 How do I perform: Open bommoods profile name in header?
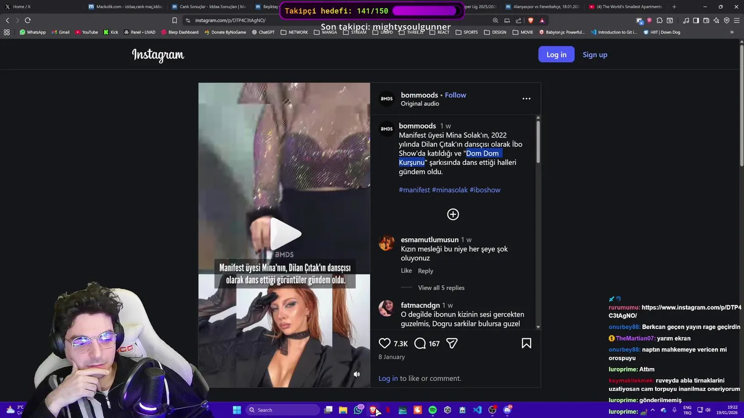tap(419, 95)
